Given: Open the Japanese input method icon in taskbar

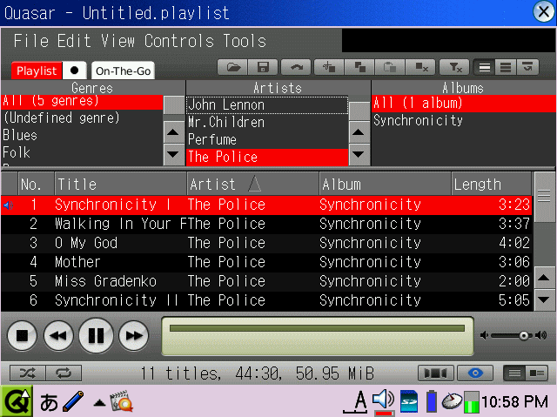Looking at the screenshot, I should (49, 402).
